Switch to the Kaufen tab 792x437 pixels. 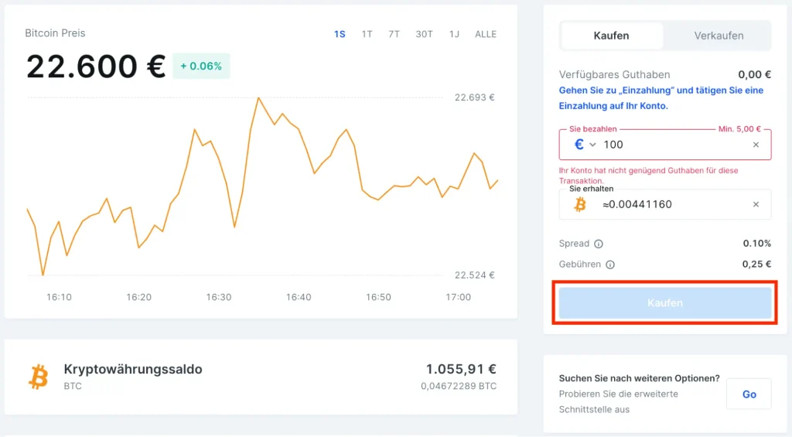611,36
